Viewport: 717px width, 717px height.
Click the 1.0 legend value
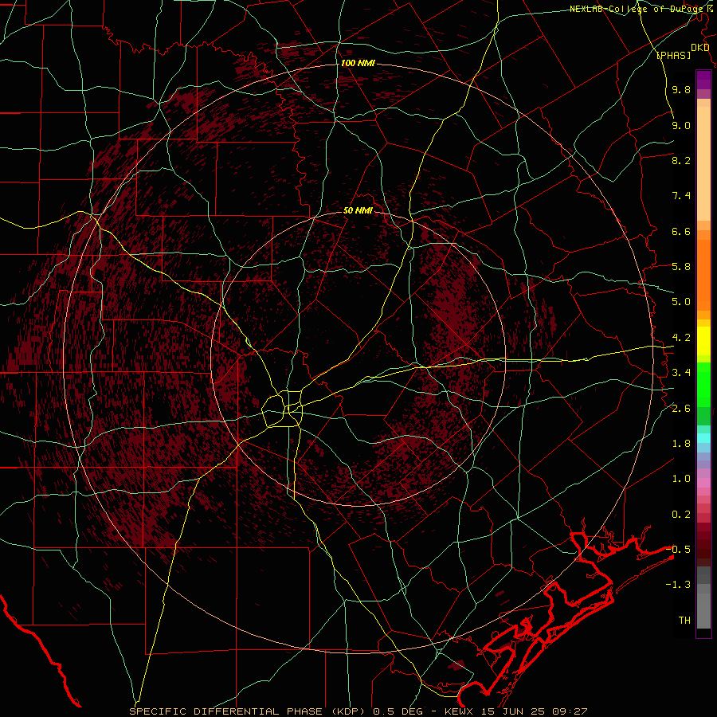click(681, 478)
